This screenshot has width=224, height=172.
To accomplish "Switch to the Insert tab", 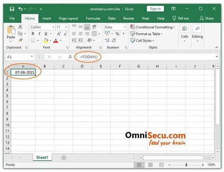I will (x=47, y=18).
